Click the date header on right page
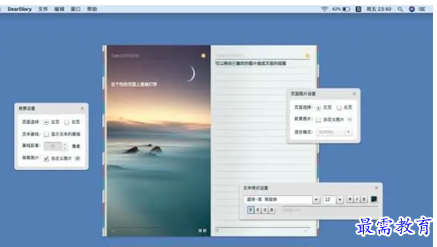 [x=230, y=55]
